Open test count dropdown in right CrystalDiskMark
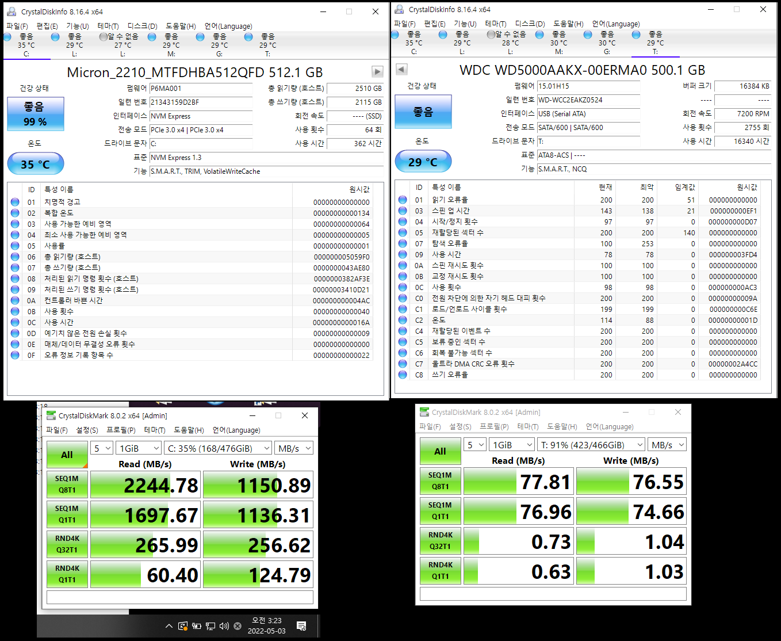 point(475,445)
